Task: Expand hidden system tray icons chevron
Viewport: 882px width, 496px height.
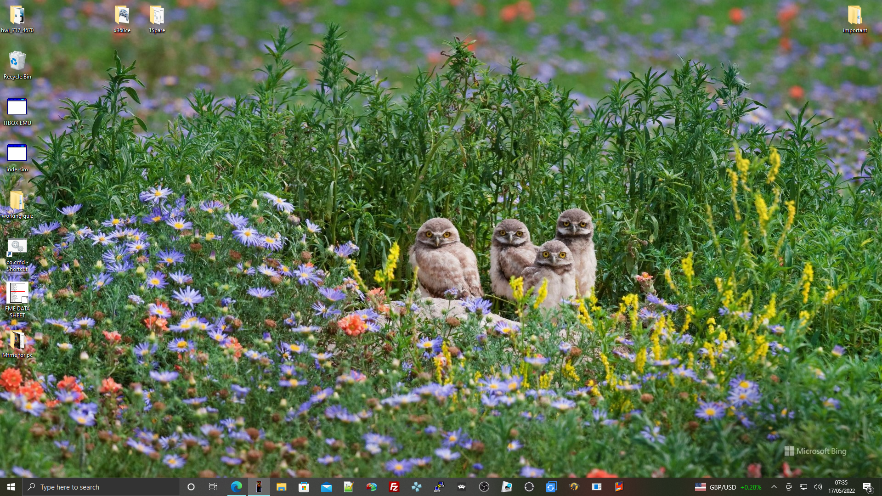Action: point(774,487)
